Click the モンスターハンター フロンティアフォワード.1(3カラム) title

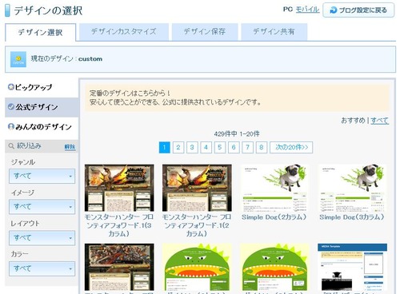click(x=119, y=225)
